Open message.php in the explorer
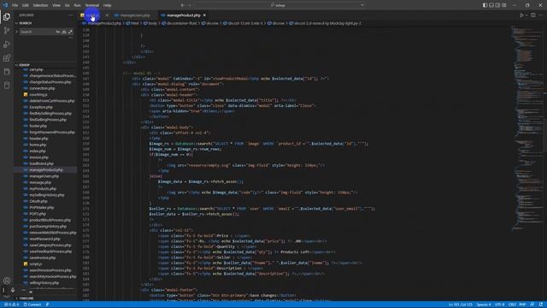The image size is (547, 308). click(x=40, y=182)
